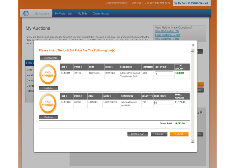236x168 pixels.
Task: Submit the unit bid prices
Action: tap(179, 134)
